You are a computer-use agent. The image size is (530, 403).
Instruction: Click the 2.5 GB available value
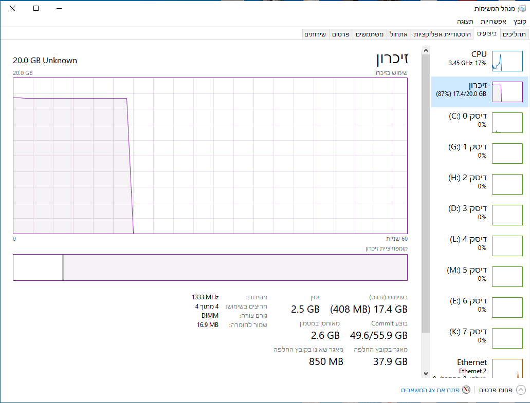305,309
